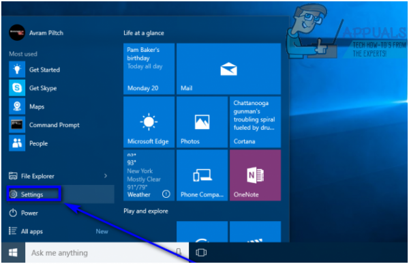
Task: Click the Settings gear icon
Action: [x=13, y=194]
